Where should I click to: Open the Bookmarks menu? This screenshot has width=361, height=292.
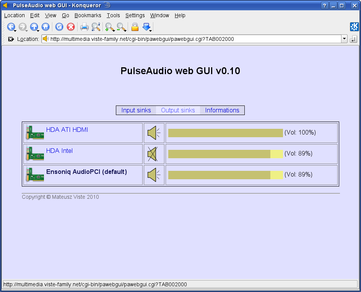[x=88, y=15]
